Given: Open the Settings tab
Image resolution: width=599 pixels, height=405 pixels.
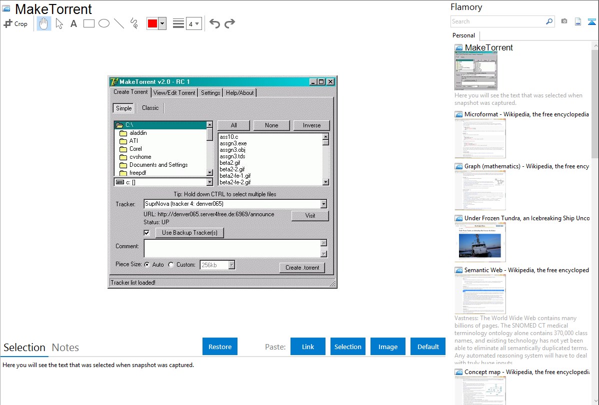Looking at the screenshot, I should [x=210, y=93].
